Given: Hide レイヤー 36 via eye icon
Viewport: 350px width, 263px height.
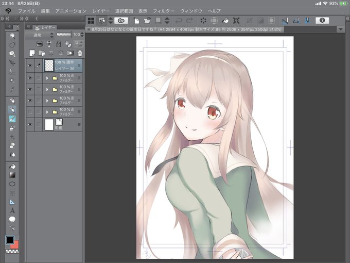Looking at the screenshot, I should [x=30, y=65].
